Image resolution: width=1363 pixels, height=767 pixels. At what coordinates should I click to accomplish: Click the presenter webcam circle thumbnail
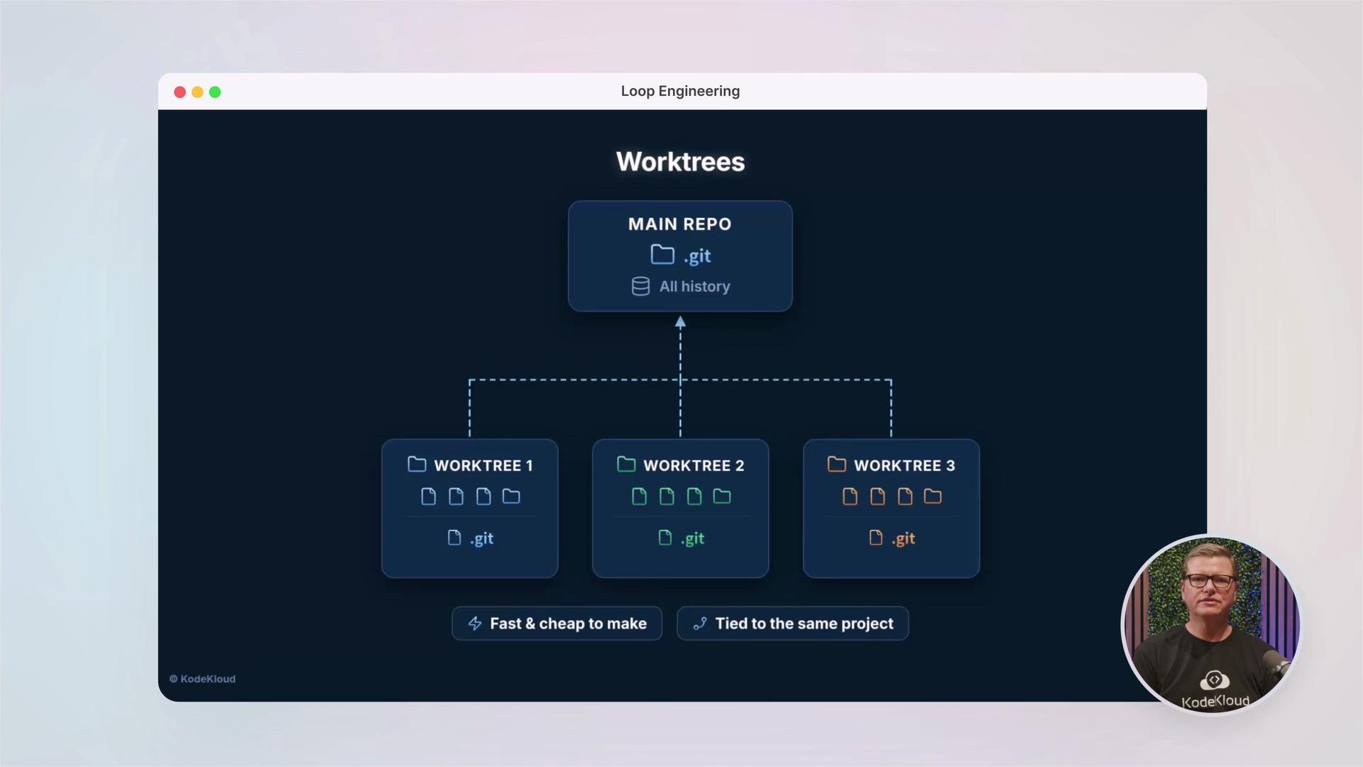[1211, 625]
